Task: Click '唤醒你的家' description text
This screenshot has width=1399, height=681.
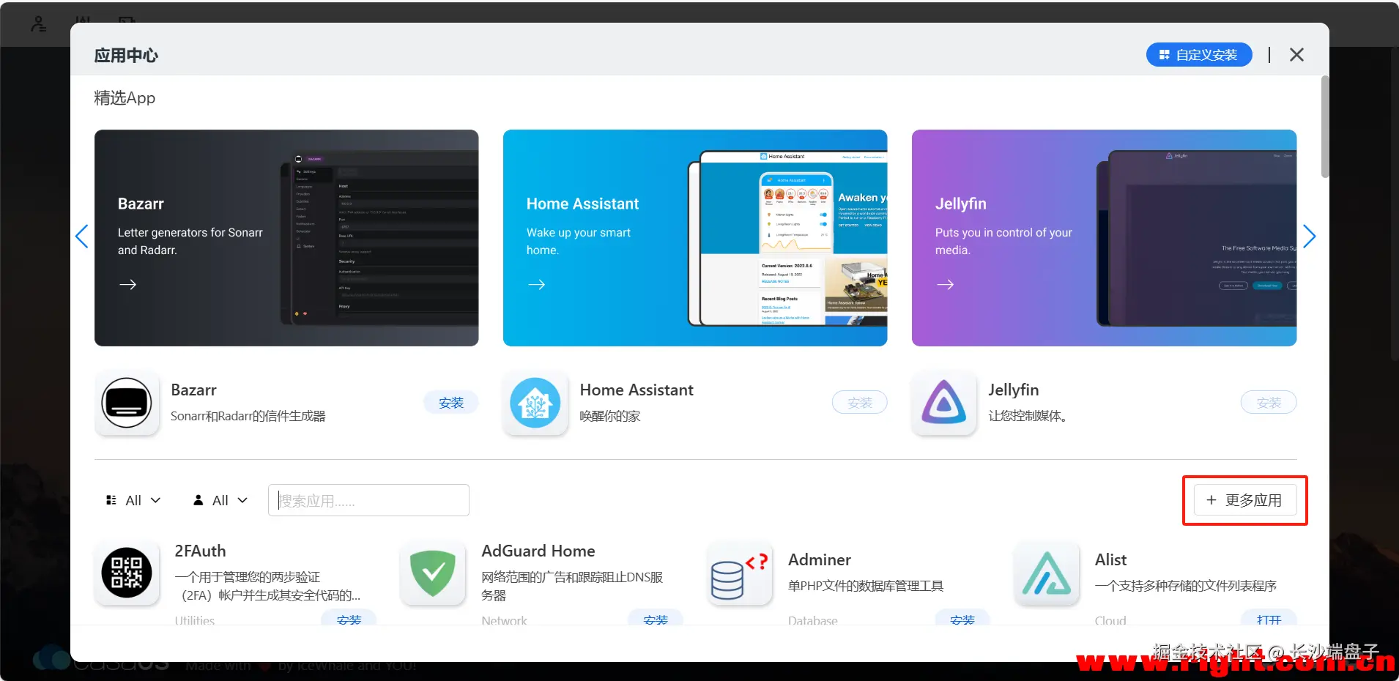Action: [610, 416]
